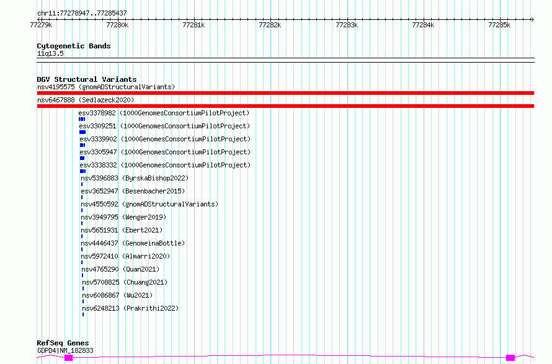552x364 pixels.
Task: Select gene label GDPD4|NM_182833
Action: [65, 350]
